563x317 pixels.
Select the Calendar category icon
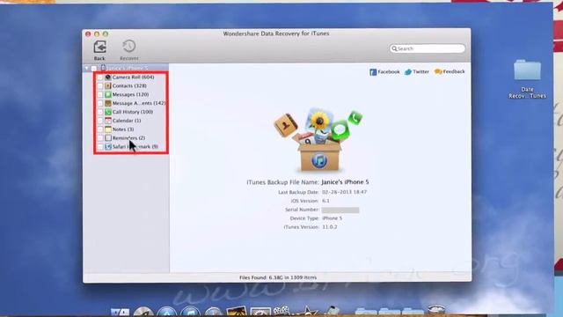point(108,121)
